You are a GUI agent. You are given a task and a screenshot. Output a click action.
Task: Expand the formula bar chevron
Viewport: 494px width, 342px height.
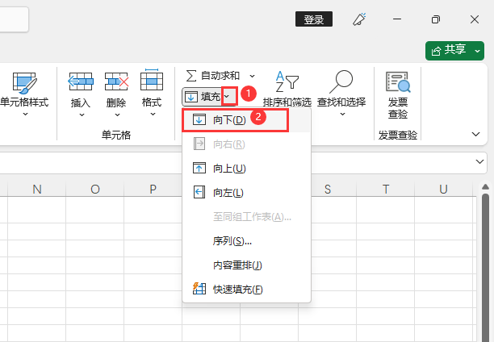[x=479, y=161]
